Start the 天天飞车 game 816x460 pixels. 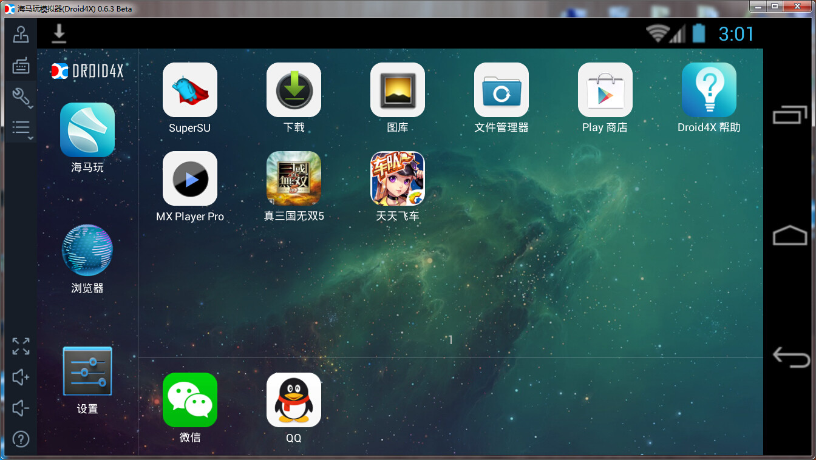tap(398, 178)
